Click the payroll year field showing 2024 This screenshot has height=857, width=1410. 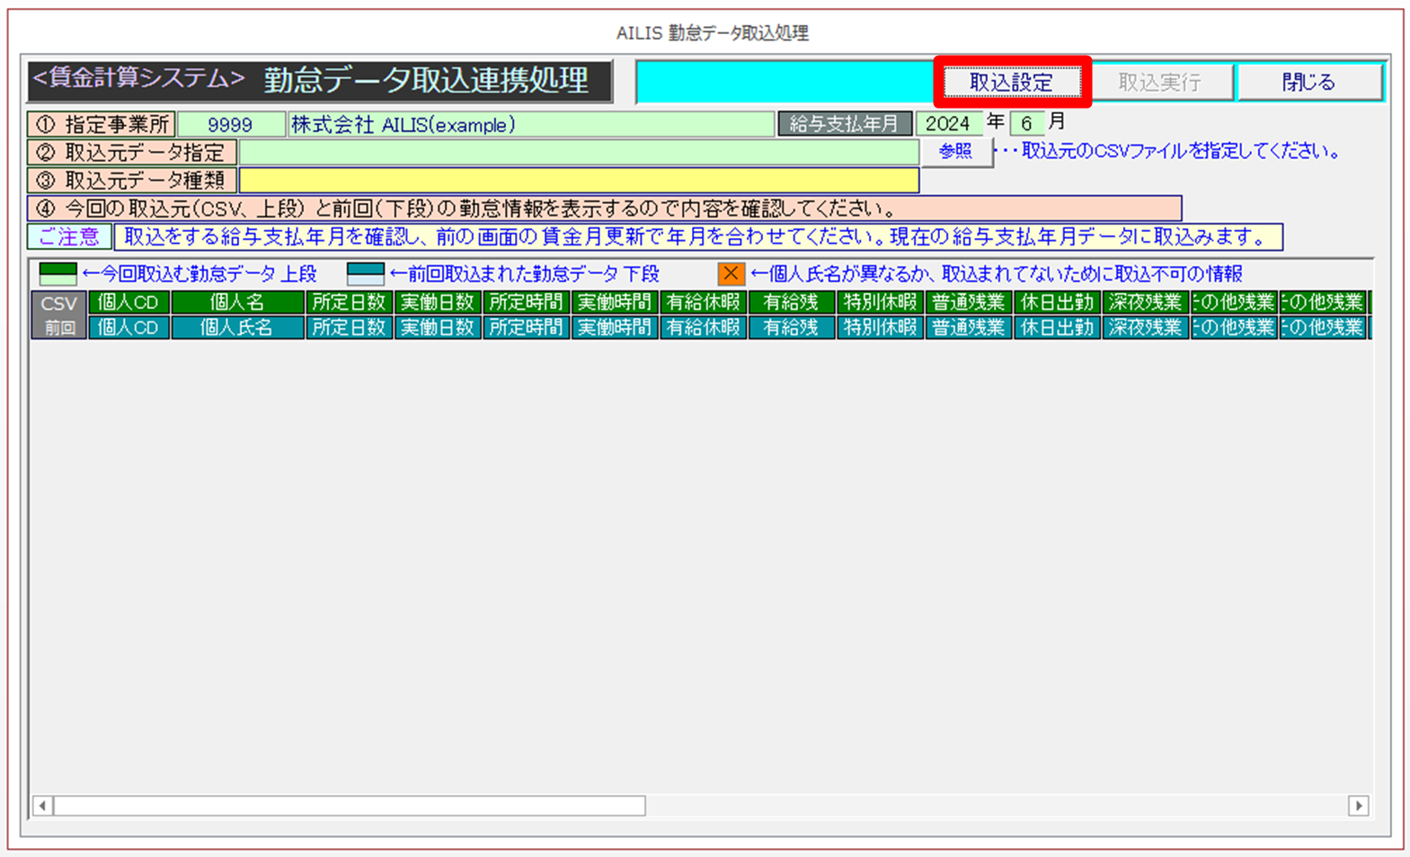pos(948,124)
